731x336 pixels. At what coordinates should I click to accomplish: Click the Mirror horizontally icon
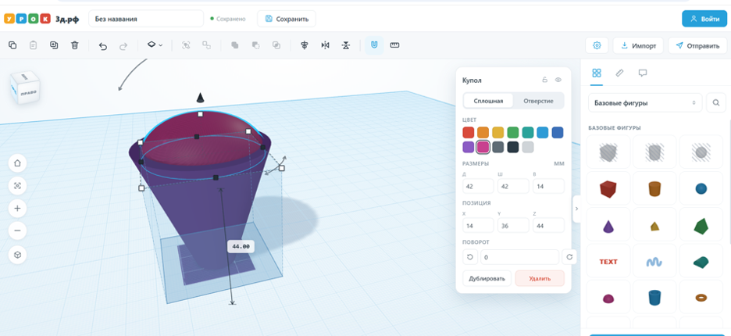pyautogui.click(x=325, y=45)
